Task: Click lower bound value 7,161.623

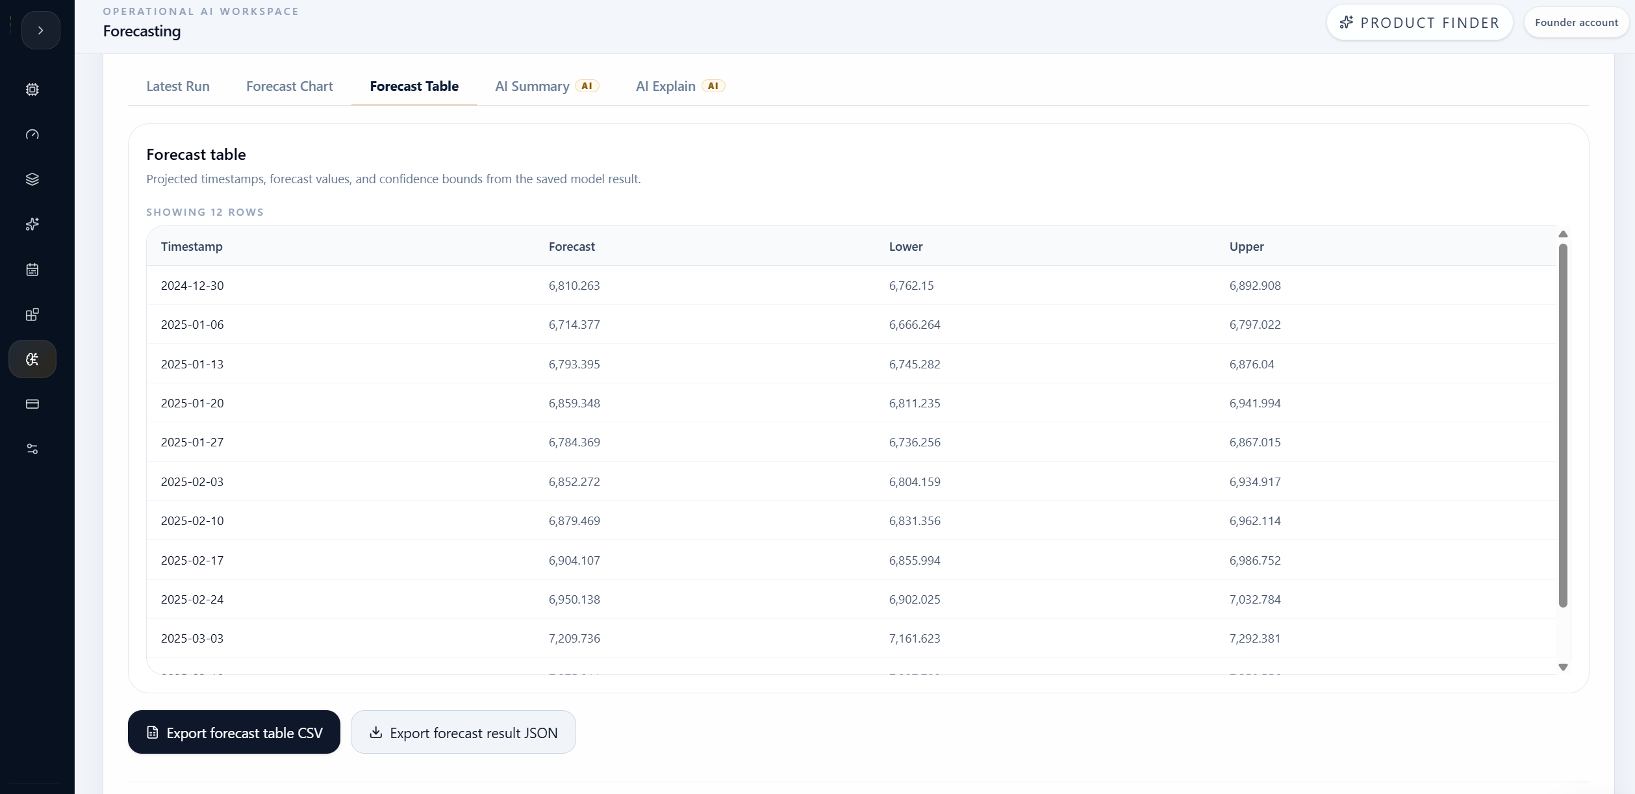Action: tap(915, 638)
